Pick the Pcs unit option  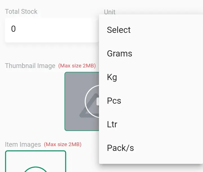click(151, 101)
